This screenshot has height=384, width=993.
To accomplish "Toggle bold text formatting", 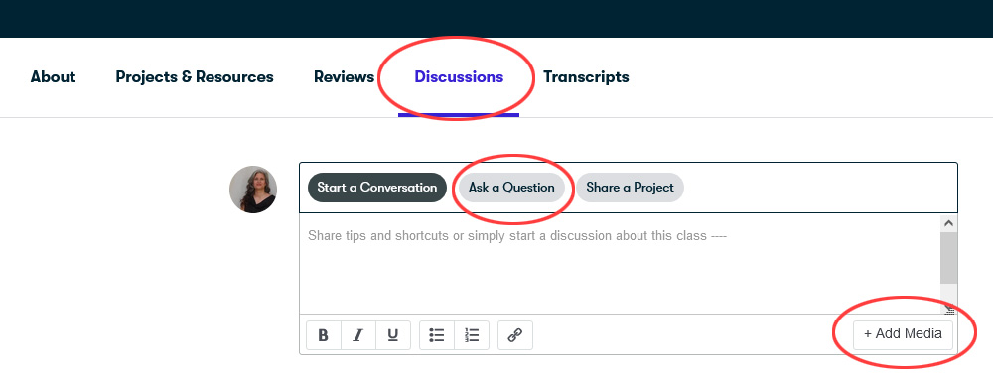I will 324,335.
